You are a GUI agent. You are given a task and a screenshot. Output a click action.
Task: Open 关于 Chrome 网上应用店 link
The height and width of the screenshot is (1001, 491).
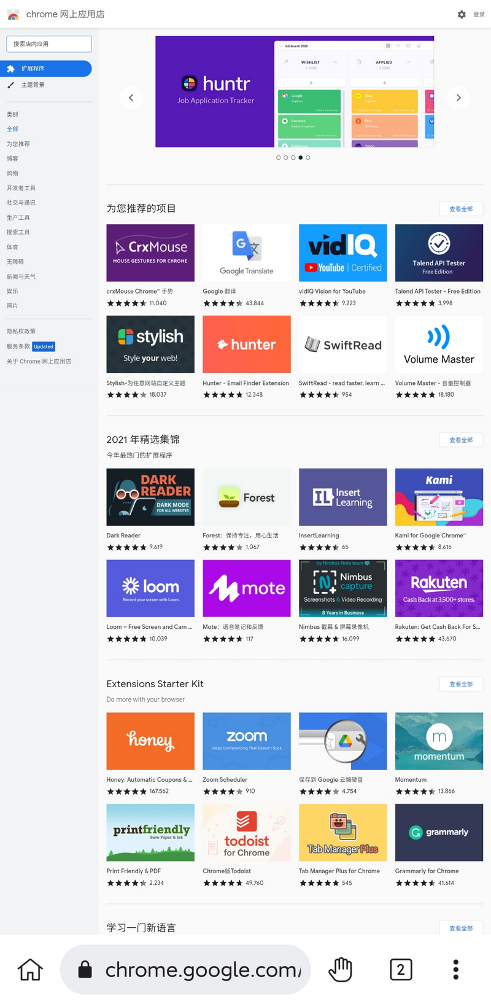(39, 361)
